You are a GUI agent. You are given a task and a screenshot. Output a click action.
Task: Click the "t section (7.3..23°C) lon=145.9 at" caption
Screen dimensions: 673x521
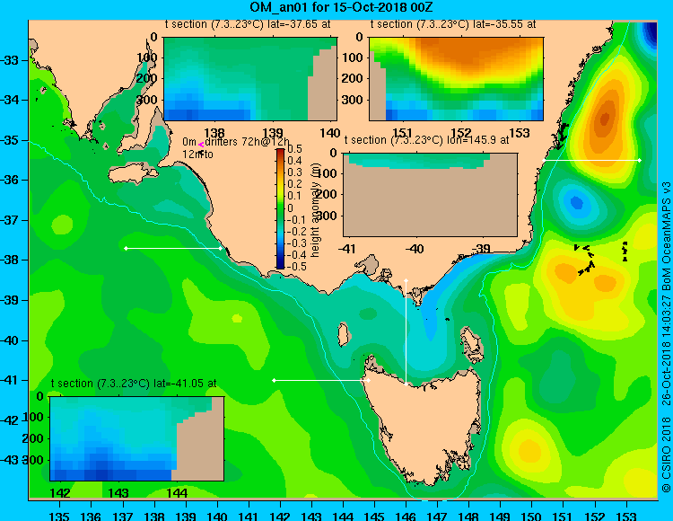[427, 140]
